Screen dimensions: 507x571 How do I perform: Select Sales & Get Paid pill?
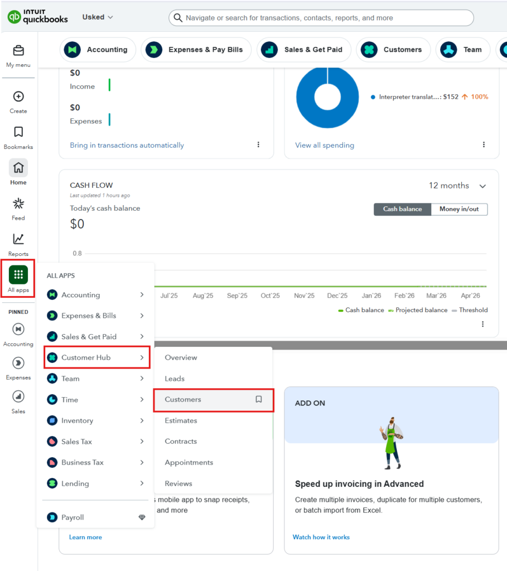304,50
